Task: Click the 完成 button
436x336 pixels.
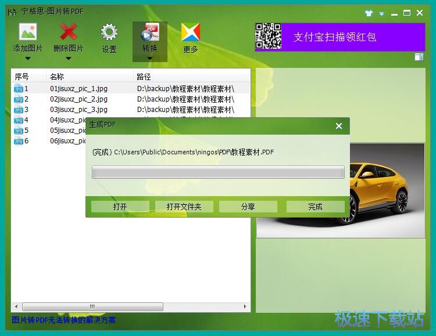Action: 315,207
